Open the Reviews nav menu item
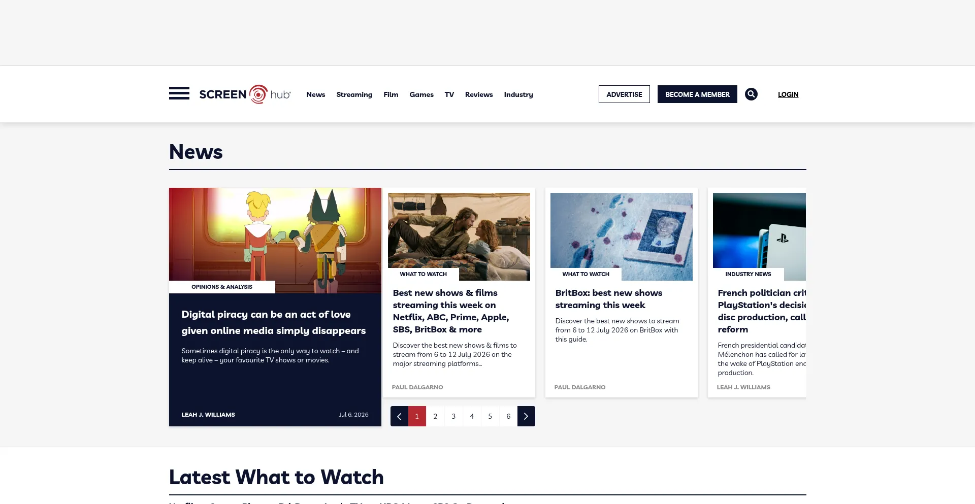The width and height of the screenshot is (975, 504). click(479, 94)
